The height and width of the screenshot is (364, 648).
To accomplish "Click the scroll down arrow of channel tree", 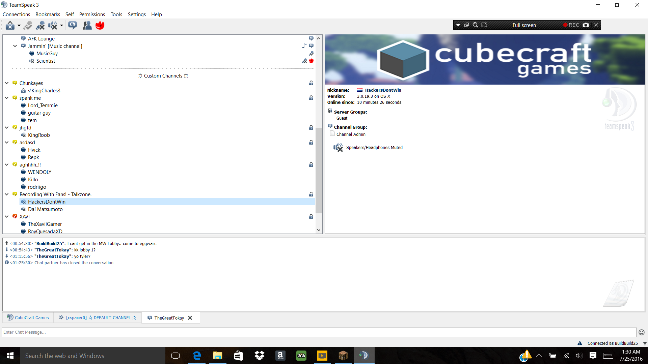I will pyautogui.click(x=319, y=230).
